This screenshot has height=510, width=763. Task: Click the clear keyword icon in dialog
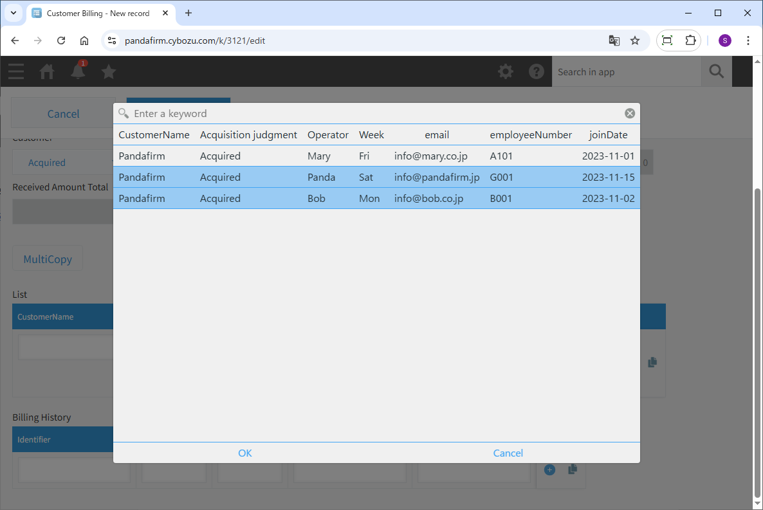point(629,114)
